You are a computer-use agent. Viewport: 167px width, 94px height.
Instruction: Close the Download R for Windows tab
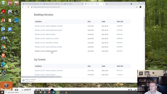(62, 4)
